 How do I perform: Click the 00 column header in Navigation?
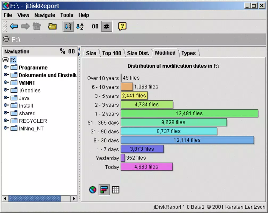coord(71,51)
